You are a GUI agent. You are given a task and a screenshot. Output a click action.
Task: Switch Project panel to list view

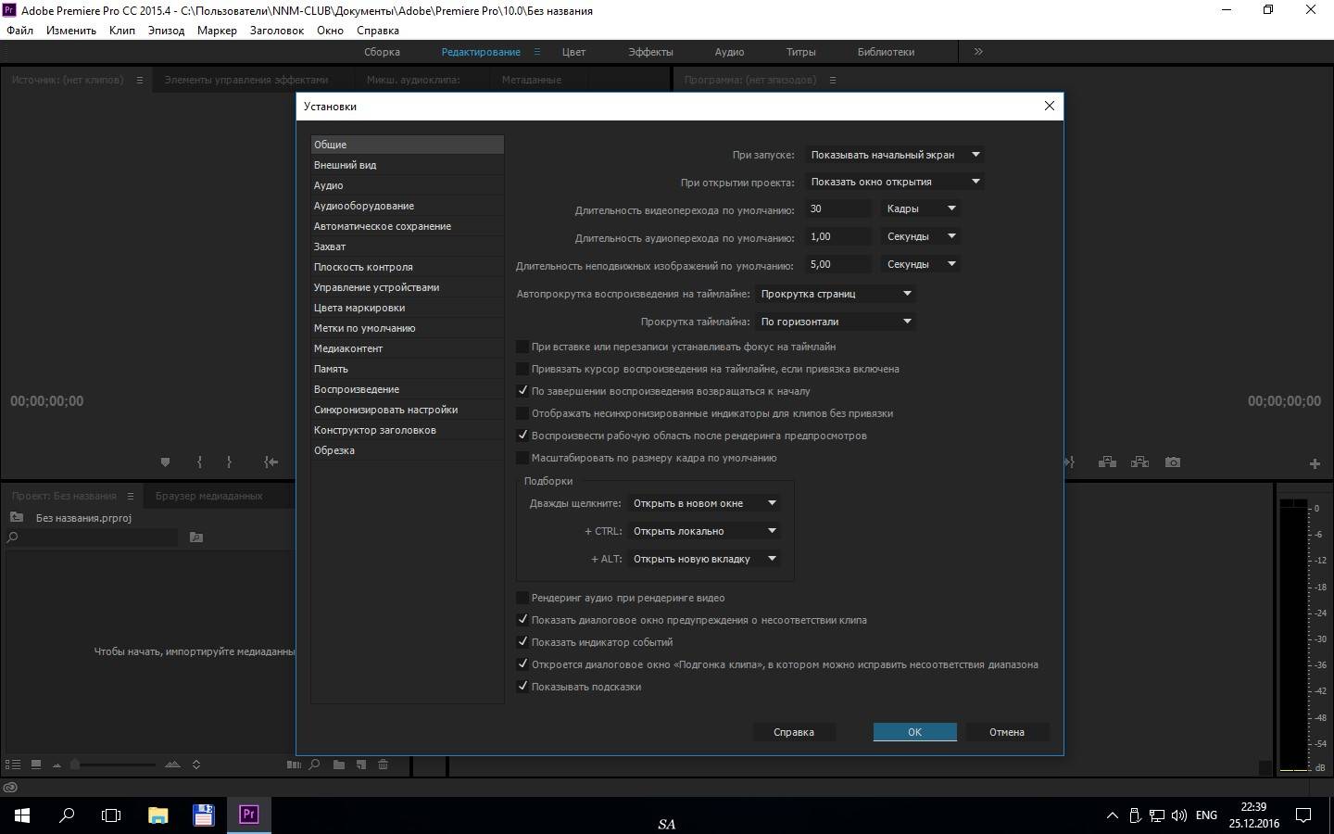pos(13,764)
